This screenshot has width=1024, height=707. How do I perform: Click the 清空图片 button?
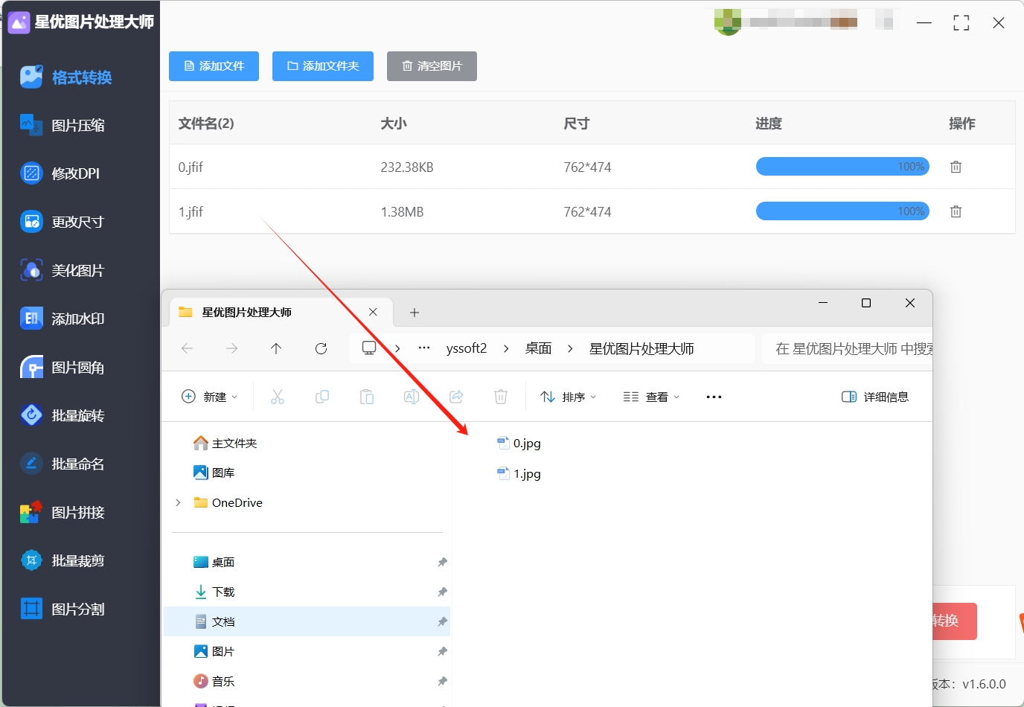point(432,66)
